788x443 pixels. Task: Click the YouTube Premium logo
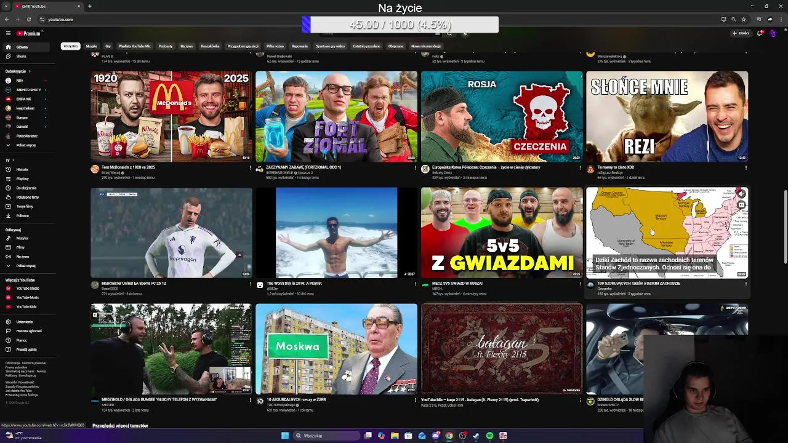(x=28, y=34)
